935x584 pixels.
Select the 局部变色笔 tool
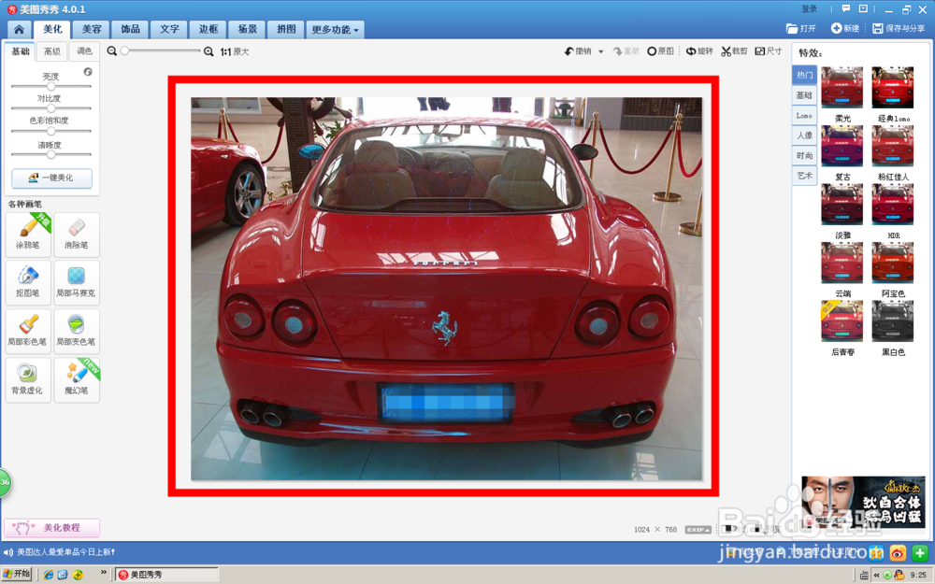click(77, 332)
